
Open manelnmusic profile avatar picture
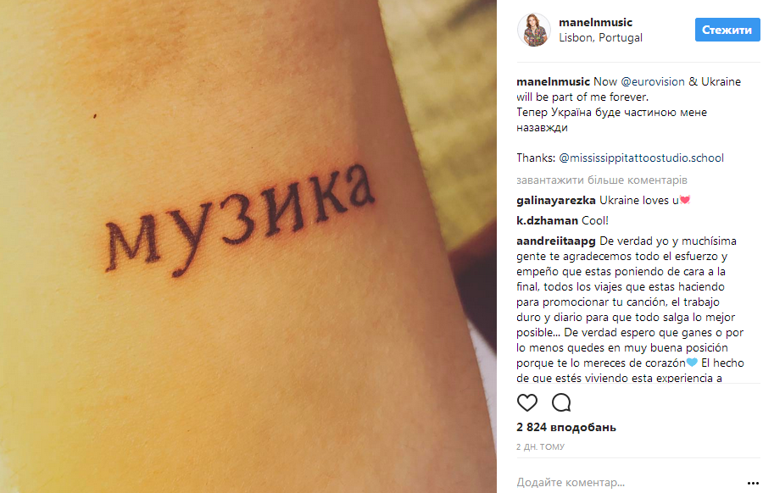coord(534,30)
